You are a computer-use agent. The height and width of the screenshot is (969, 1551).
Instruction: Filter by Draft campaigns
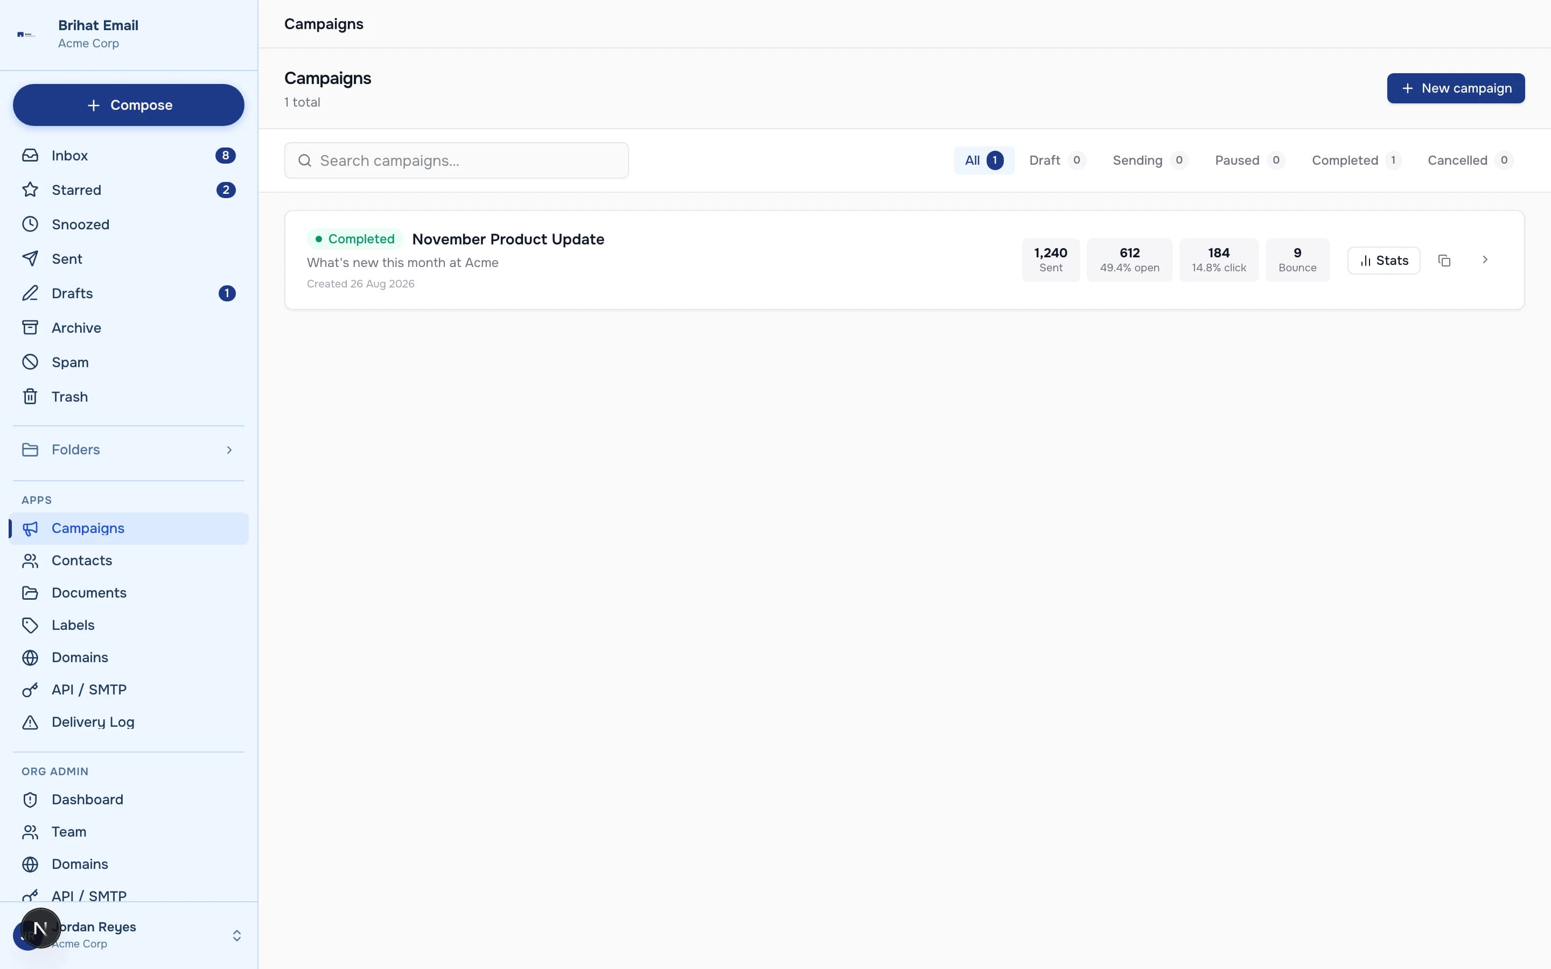(x=1057, y=160)
